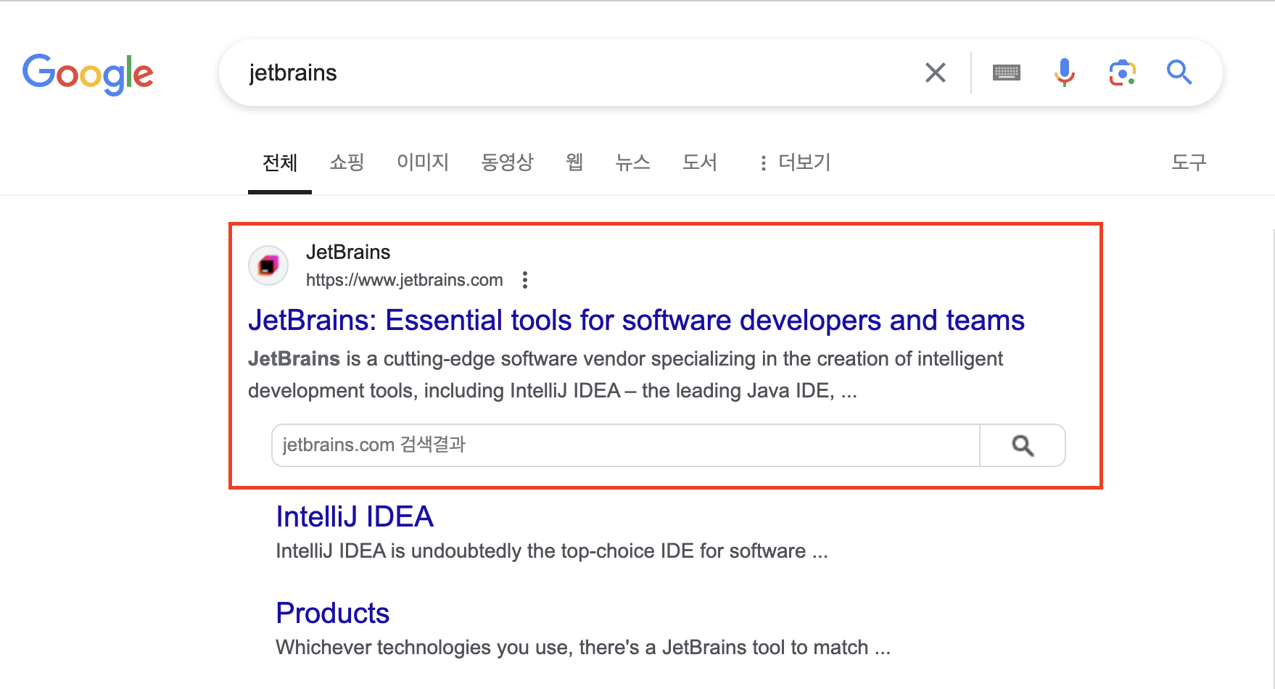Click the Google logo
1275x689 pixels.
pyautogui.click(x=88, y=73)
